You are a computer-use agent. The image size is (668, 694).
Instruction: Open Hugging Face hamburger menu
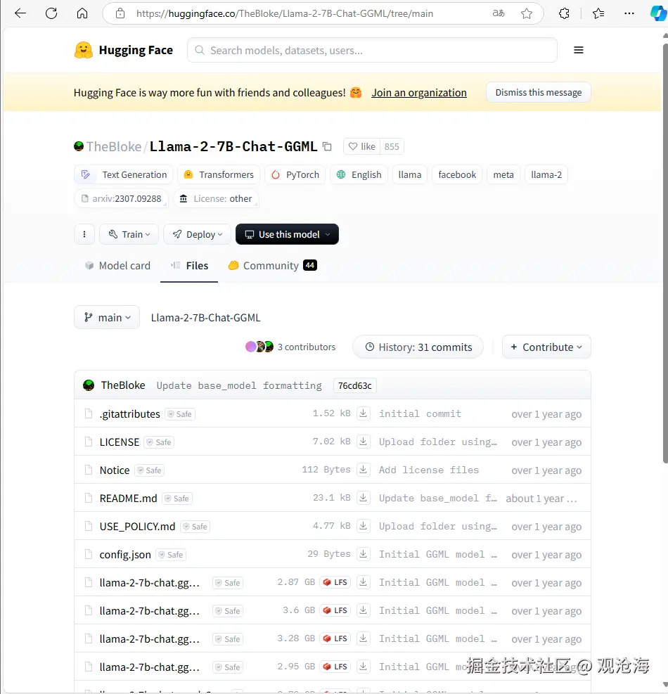pyautogui.click(x=579, y=50)
